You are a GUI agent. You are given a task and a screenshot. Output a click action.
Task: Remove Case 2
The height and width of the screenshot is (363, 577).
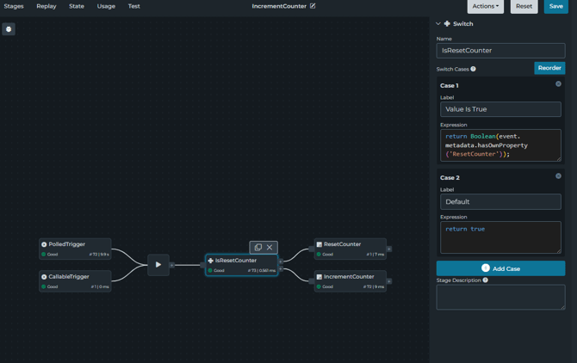pos(558,176)
